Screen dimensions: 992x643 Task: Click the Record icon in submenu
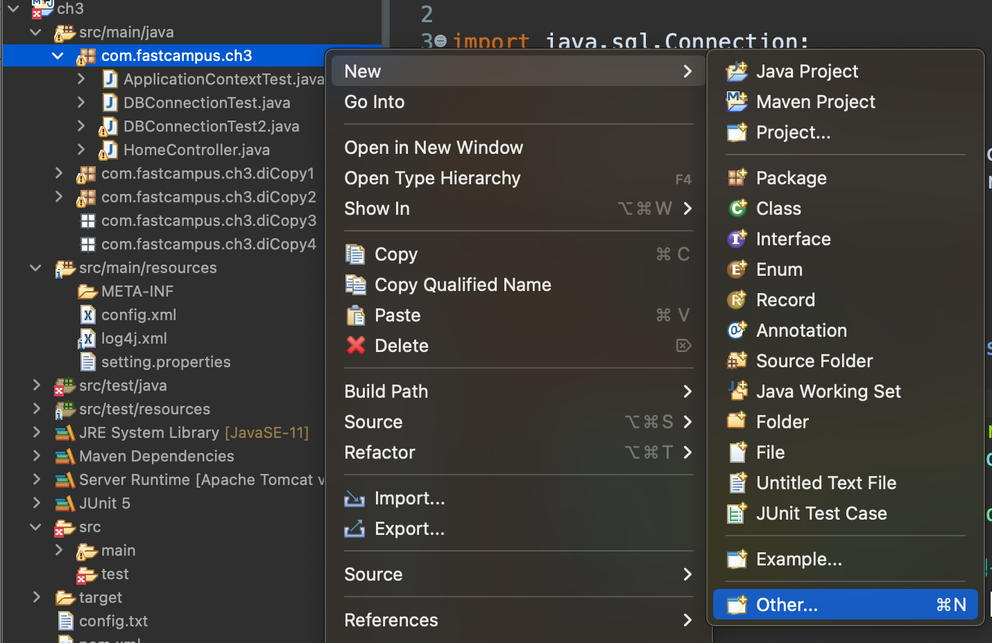tap(737, 300)
